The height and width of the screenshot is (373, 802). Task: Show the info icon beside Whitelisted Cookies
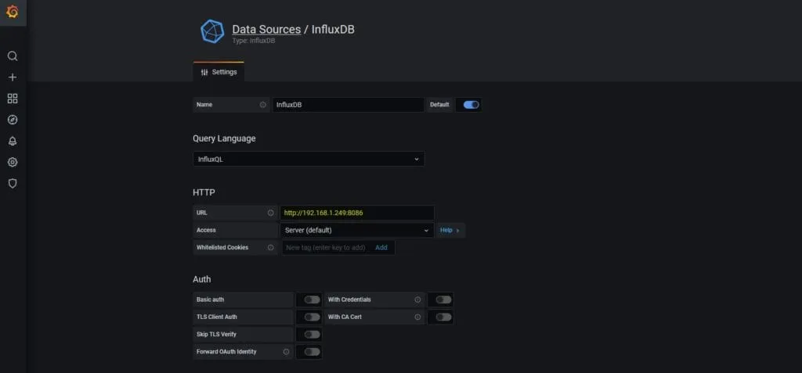270,247
